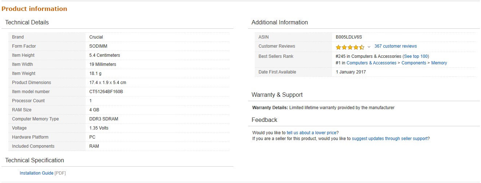Open the Memory category link
The image size is (481, 183).
(x=439, y=63)
